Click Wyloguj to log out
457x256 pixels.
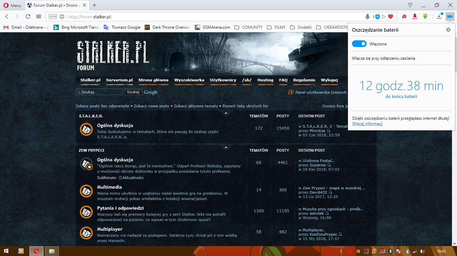point(329,80)
